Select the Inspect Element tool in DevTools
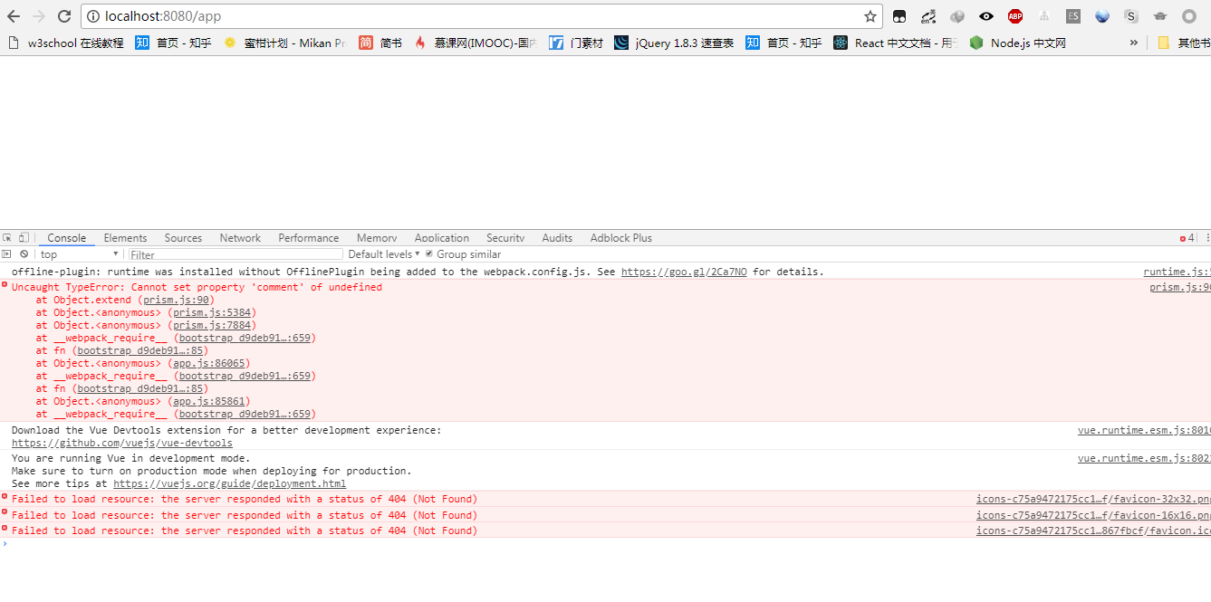Image resolution: width=1211 pixels, height=602 pixels. (7, 237)
